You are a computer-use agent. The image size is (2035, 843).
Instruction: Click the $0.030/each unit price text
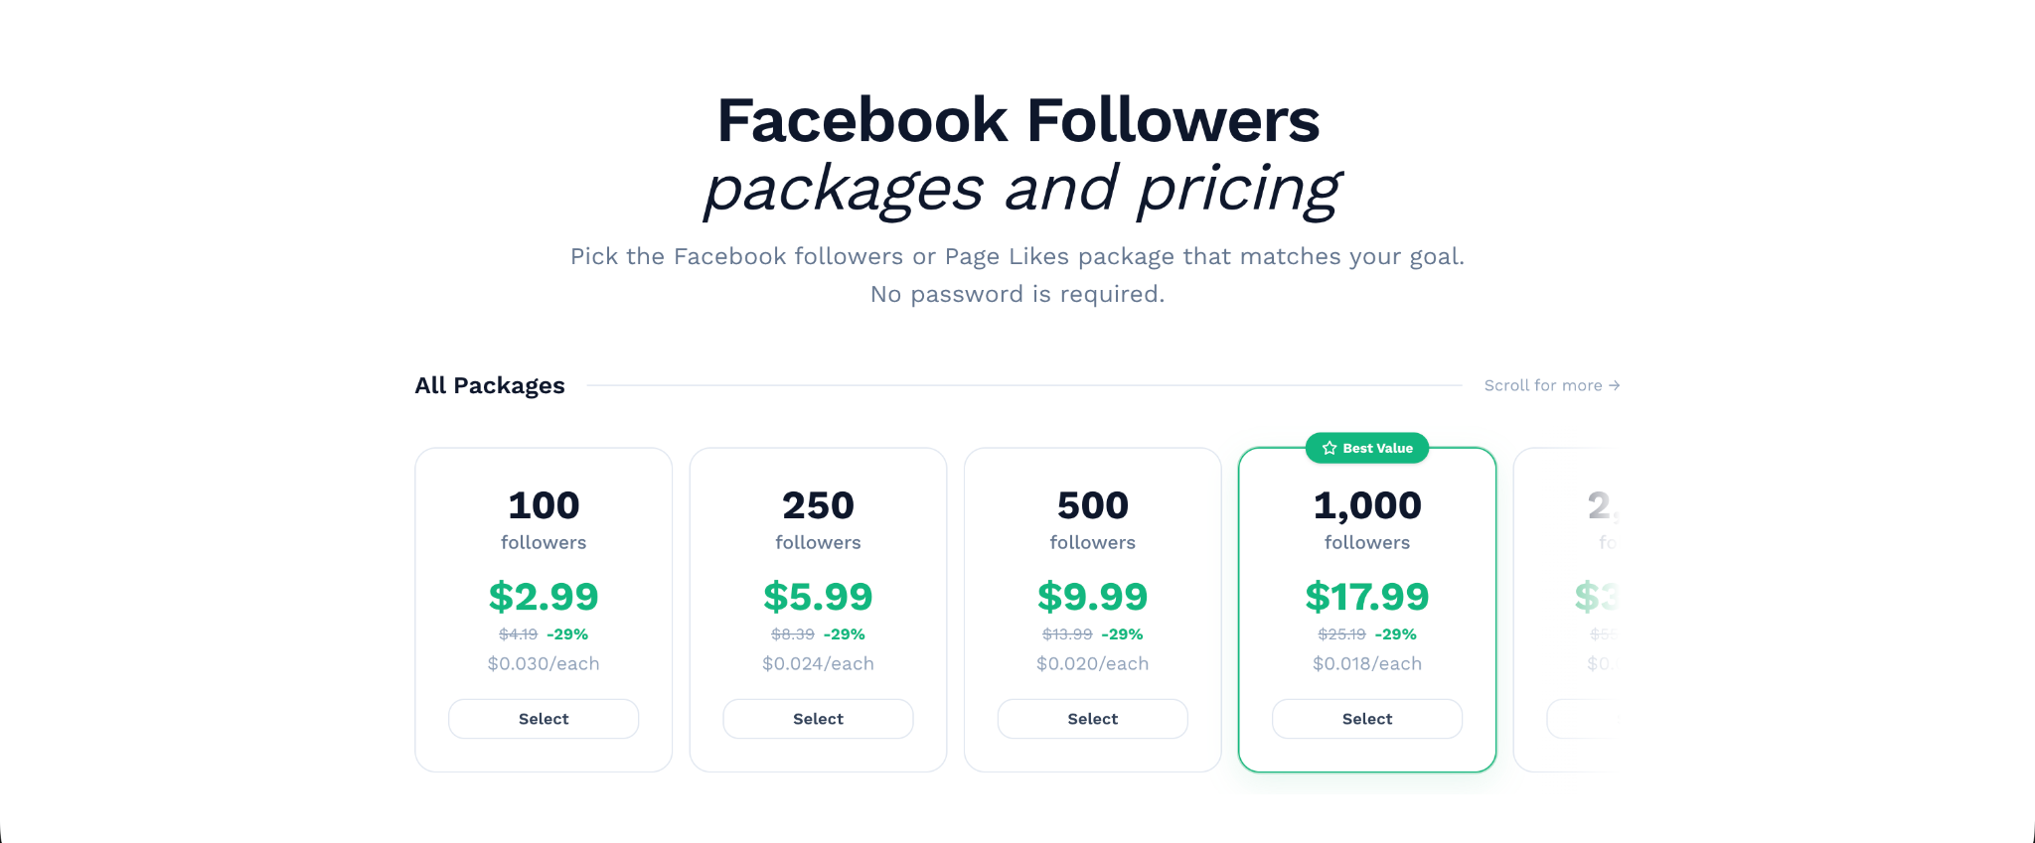[544, 663]
